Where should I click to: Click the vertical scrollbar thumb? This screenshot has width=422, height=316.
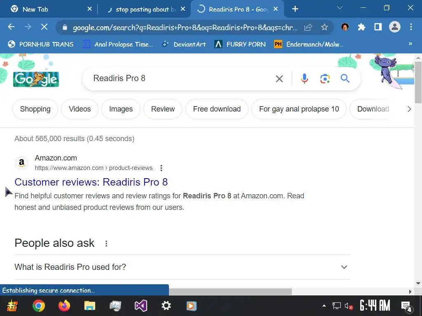[418, 82]
